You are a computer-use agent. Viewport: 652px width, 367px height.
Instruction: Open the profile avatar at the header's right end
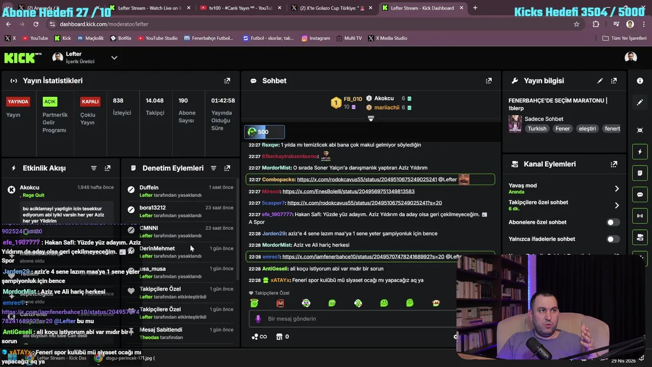631,57
